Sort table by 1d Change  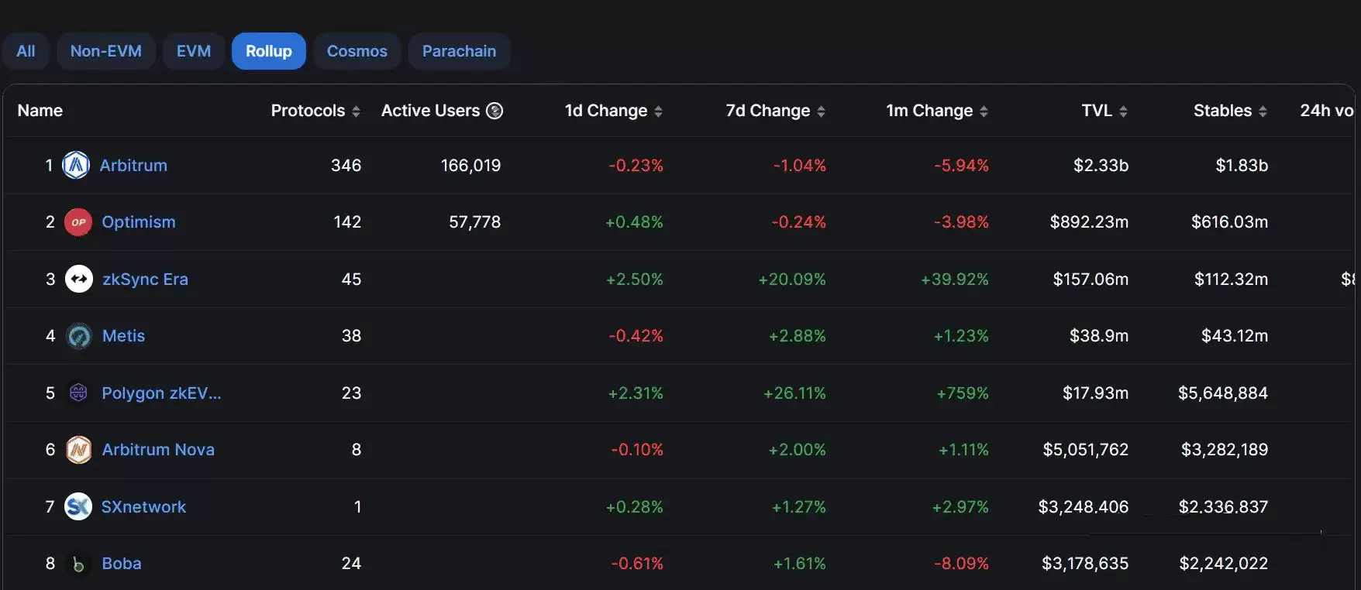pyautogui.click(x=658, y=111)
